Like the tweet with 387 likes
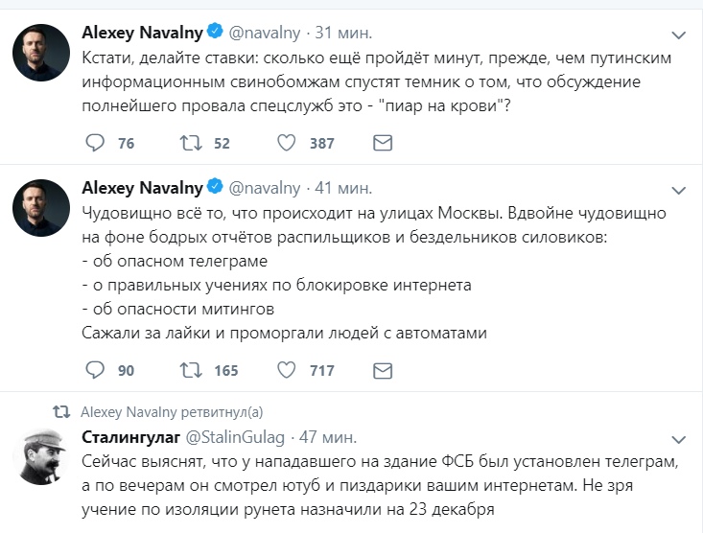 click(286, 143)
